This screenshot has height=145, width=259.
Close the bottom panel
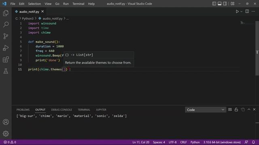pos(254,110)
